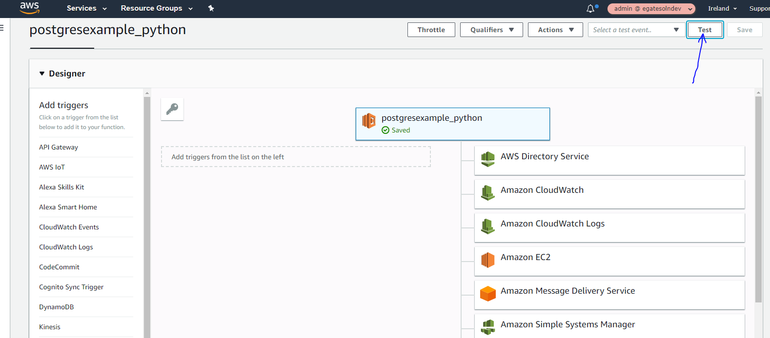Open the Qualifiers dropdown

pyautogui.click(x=491, y=30)
